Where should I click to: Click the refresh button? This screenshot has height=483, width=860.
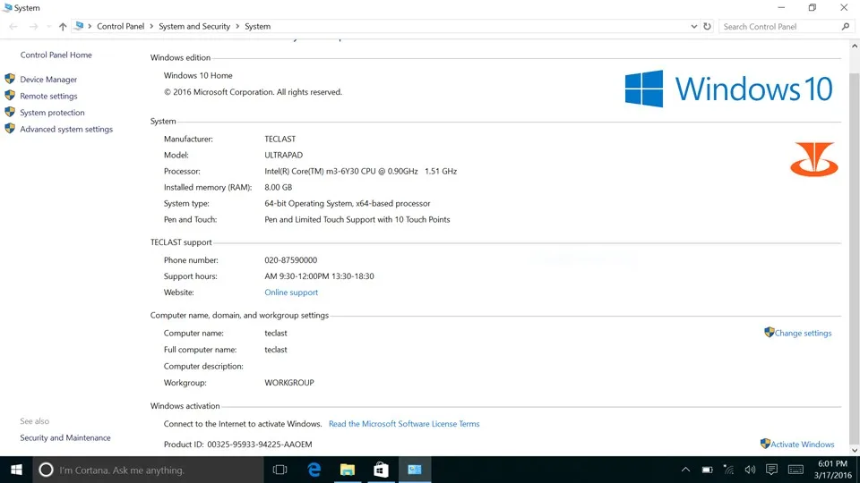(x=707, y=26)
